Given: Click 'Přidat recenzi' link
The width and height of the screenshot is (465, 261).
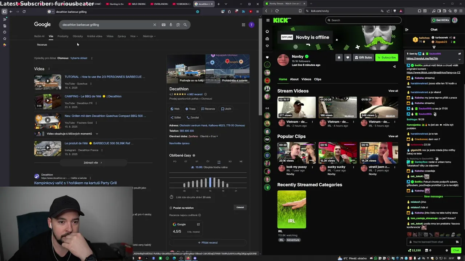Looking at the screenshot, I should [208, 243].
